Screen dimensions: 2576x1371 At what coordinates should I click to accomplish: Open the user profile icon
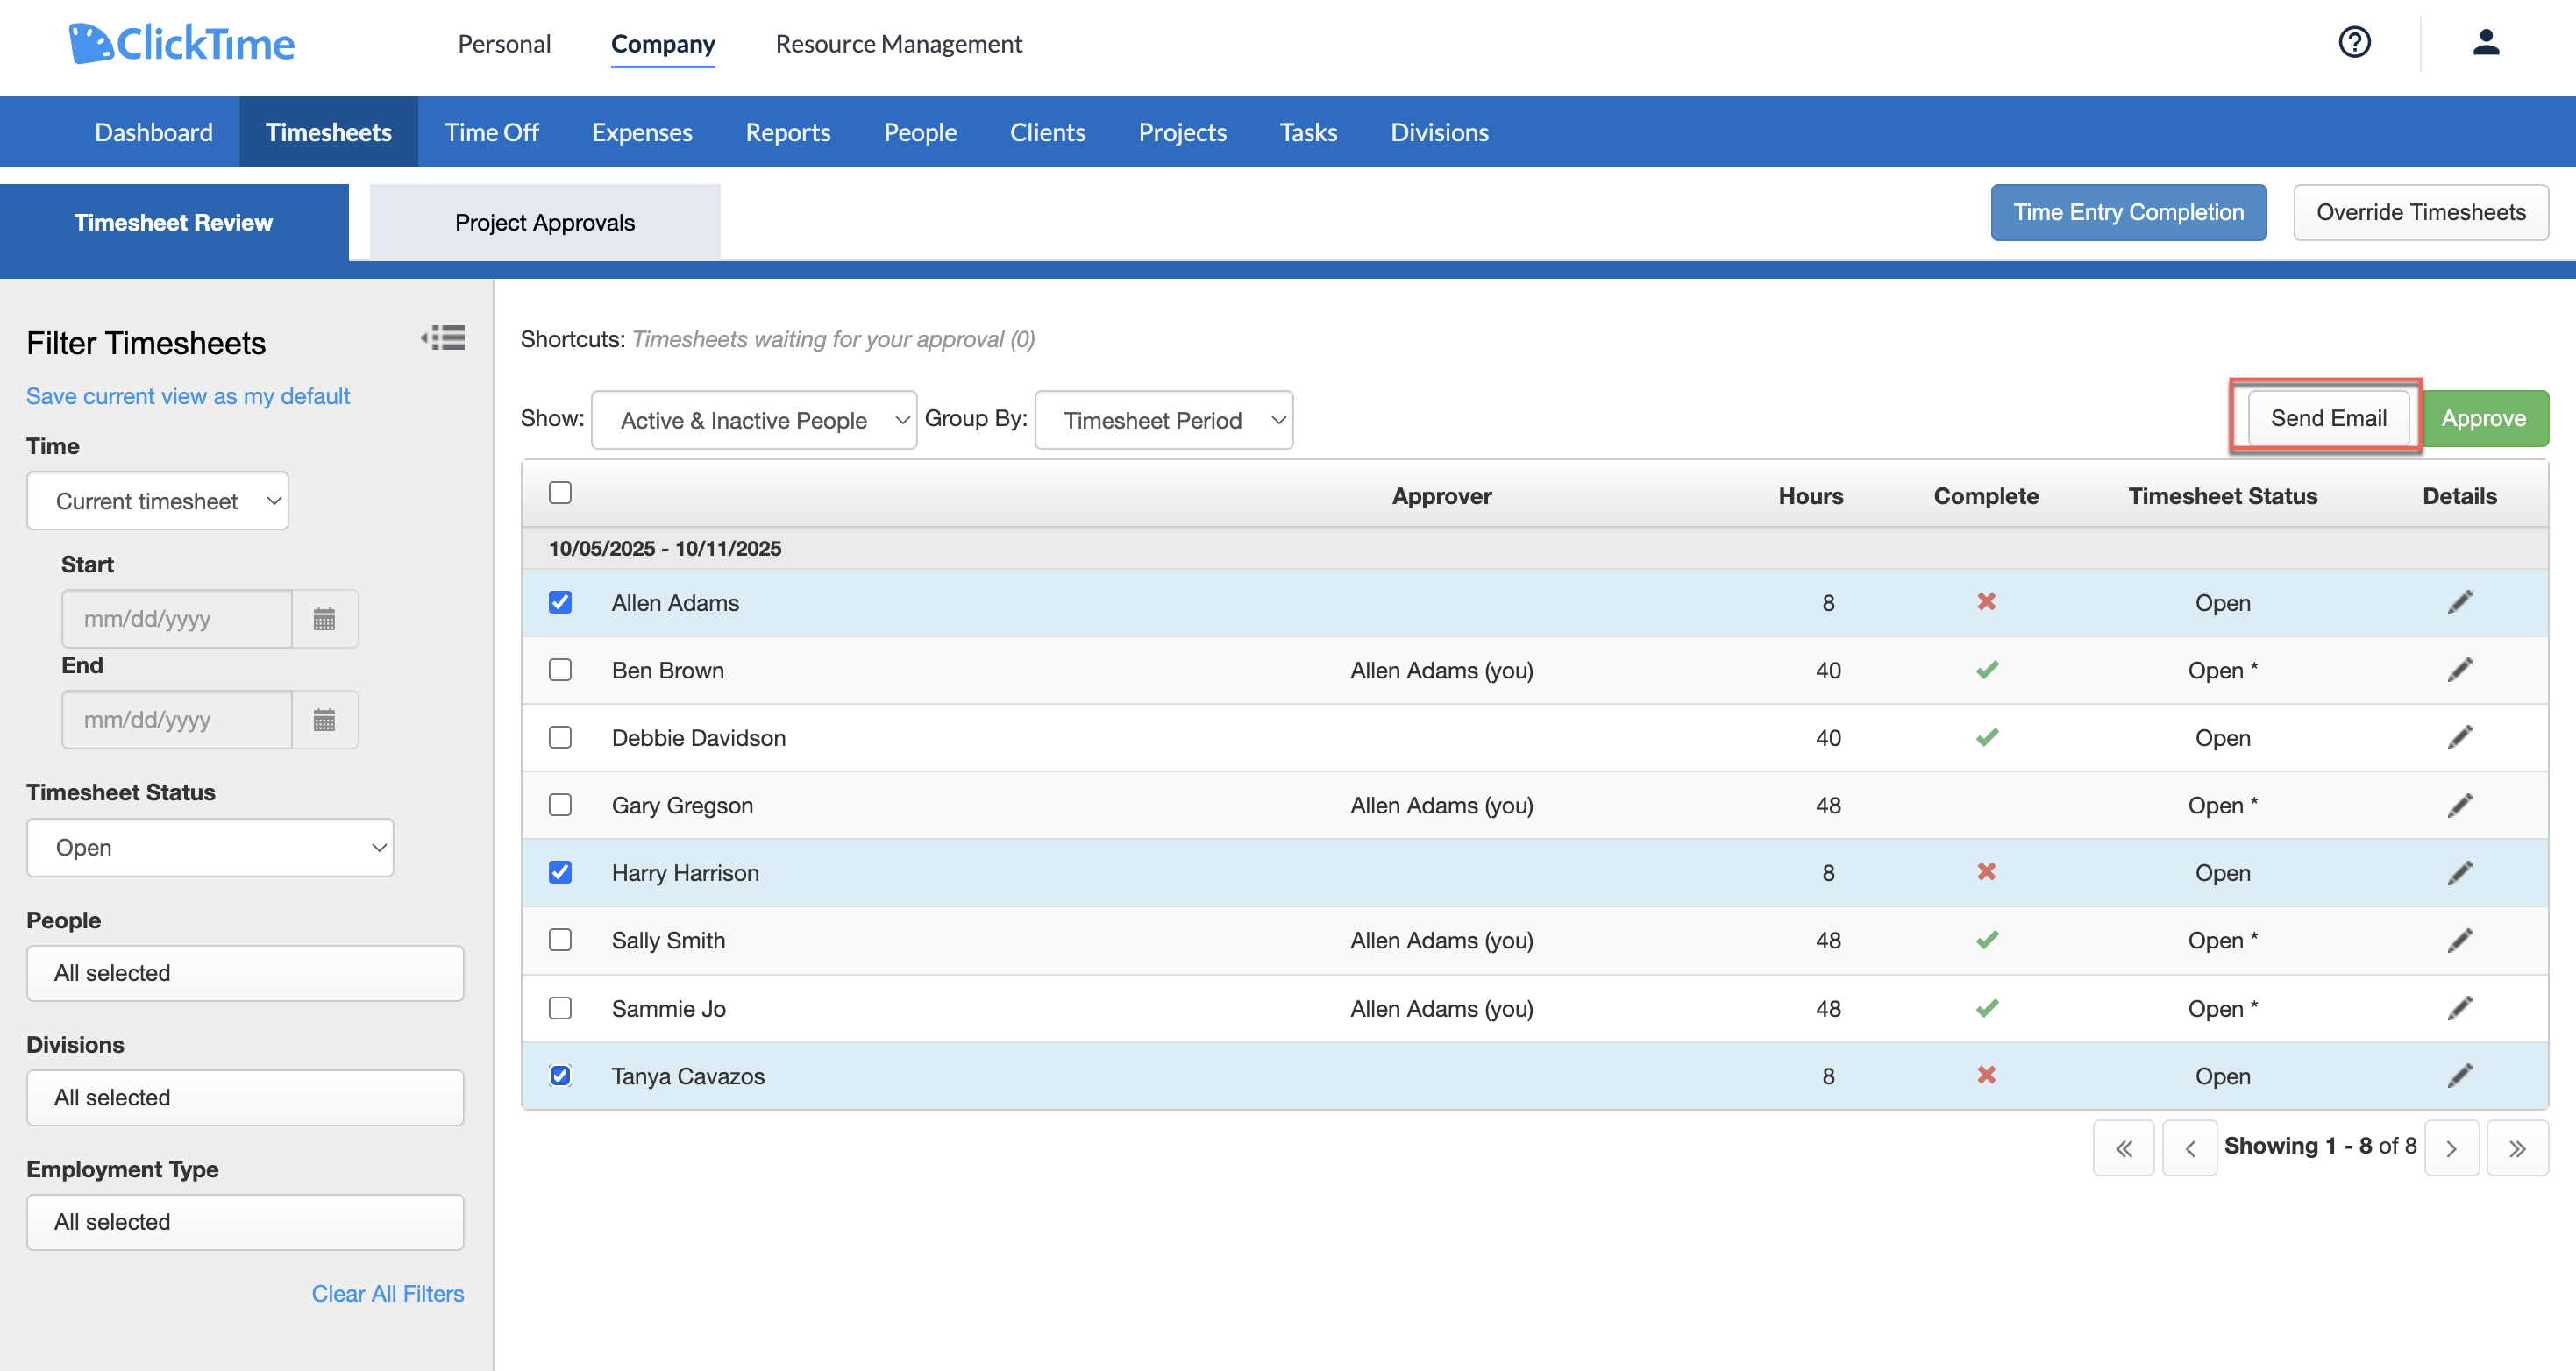click(x=2486, y=42)
